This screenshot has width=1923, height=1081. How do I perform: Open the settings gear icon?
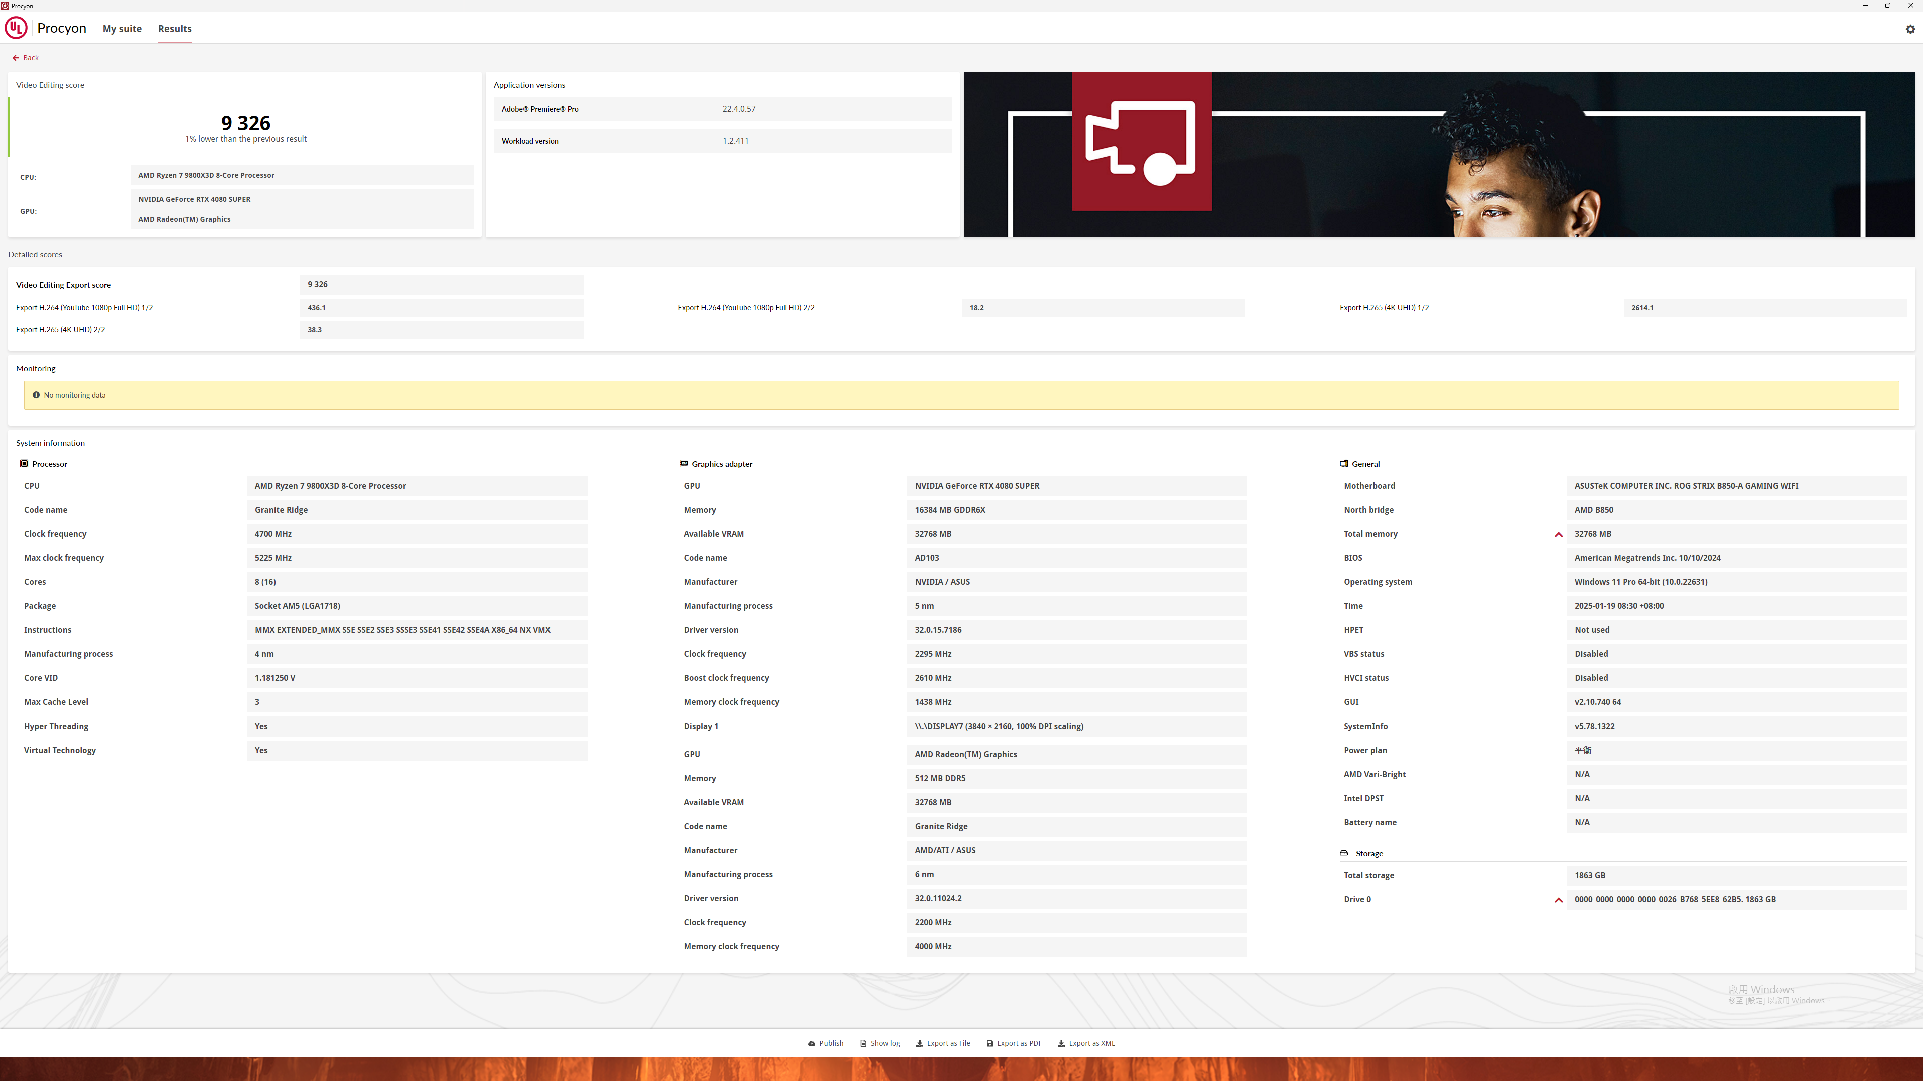click(x=1910, y=29)
